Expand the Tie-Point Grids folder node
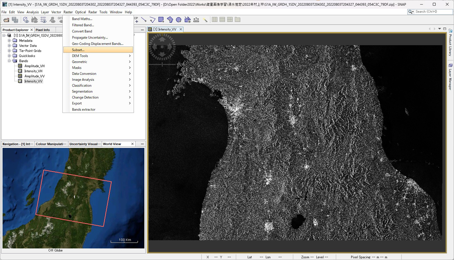The image size is (454, 260). [9, 51]
